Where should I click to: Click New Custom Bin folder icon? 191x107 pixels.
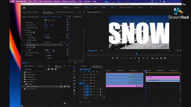pyautogui.click(x=64, y=103)
